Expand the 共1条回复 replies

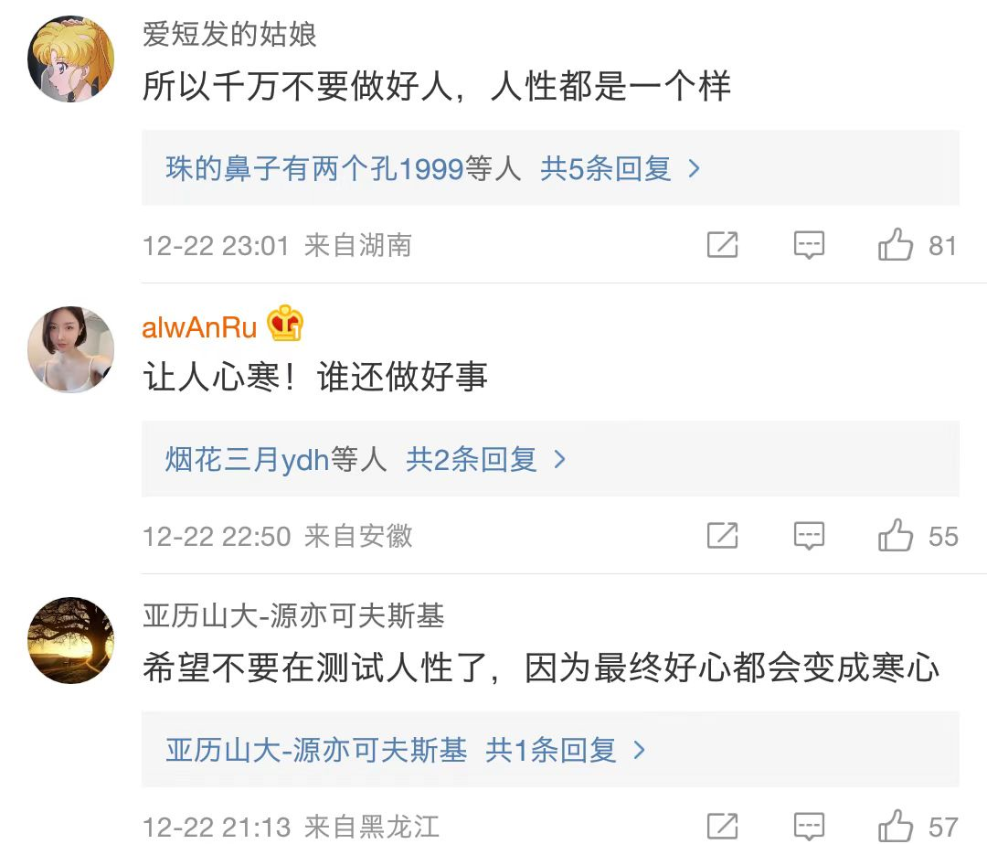pos(566,751)
